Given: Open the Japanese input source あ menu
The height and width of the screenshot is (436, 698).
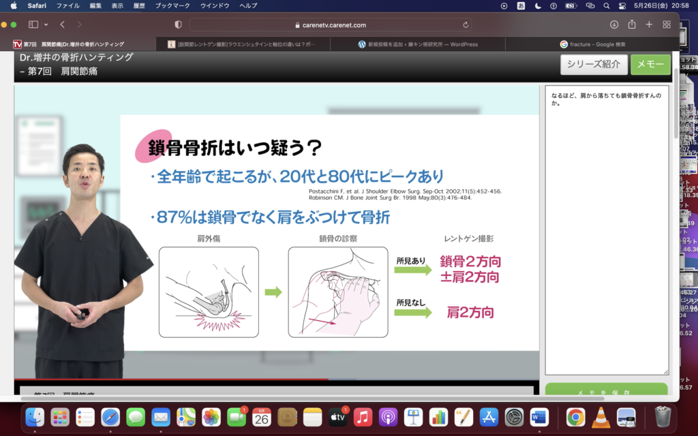Looking at the screenshot, I should click(x=521, y=5).
